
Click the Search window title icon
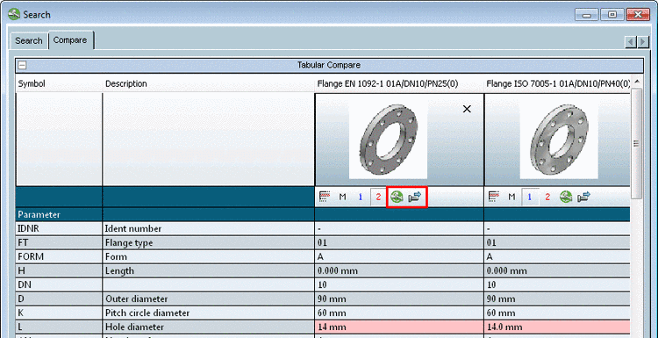coord(14,14)
